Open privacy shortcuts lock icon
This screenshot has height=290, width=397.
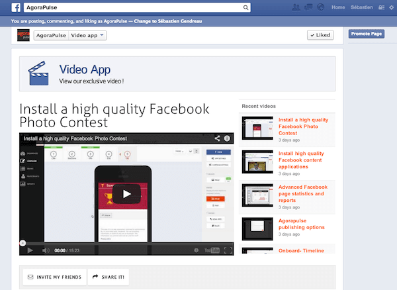381,7
